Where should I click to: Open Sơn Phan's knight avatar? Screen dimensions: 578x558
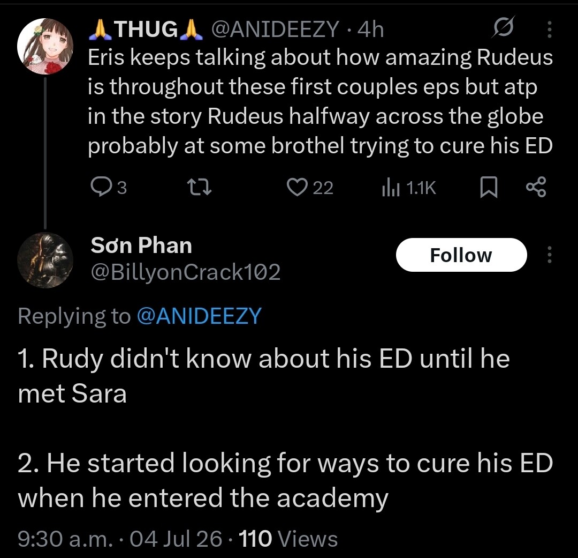45,261
